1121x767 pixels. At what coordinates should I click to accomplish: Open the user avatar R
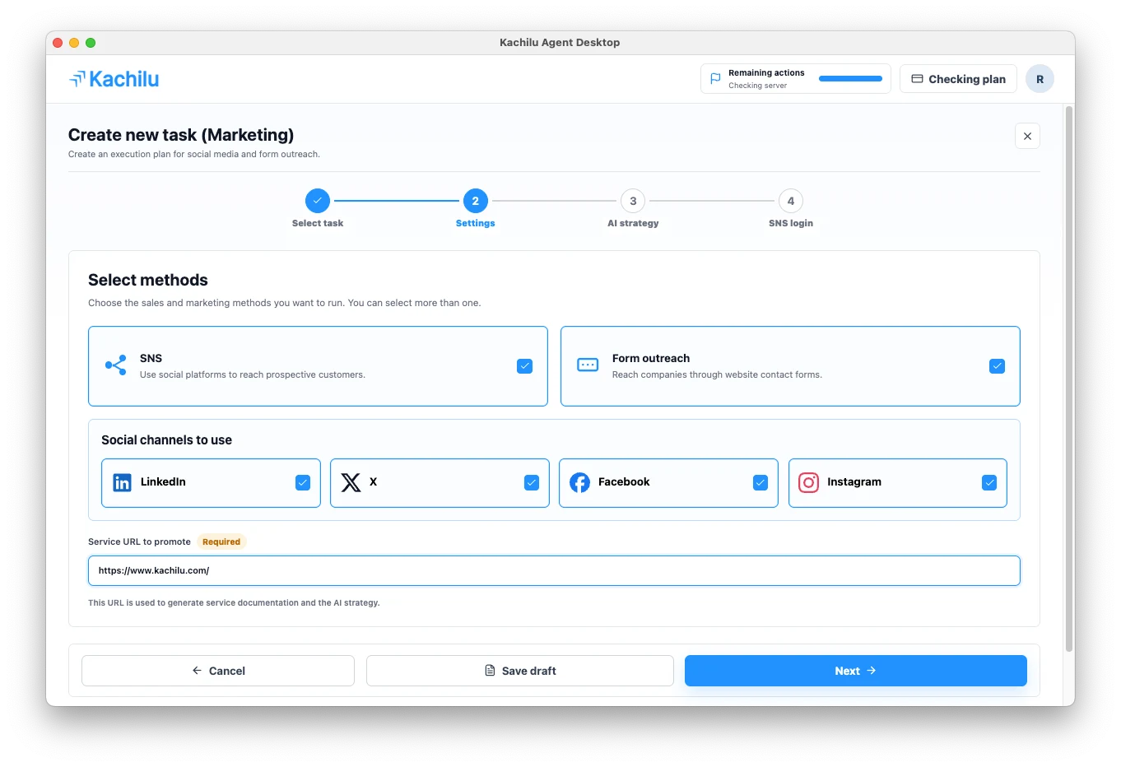[1040, 79]
